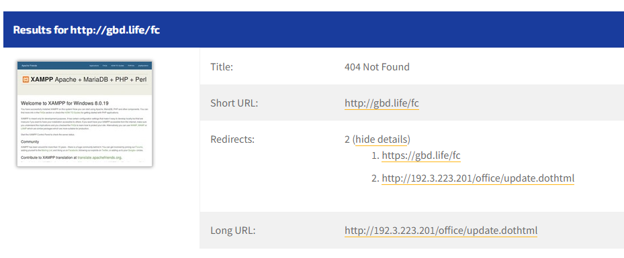Select the 404 Not Found title text
The height and width of the screenshot is (258, 624).
point(377,67)
